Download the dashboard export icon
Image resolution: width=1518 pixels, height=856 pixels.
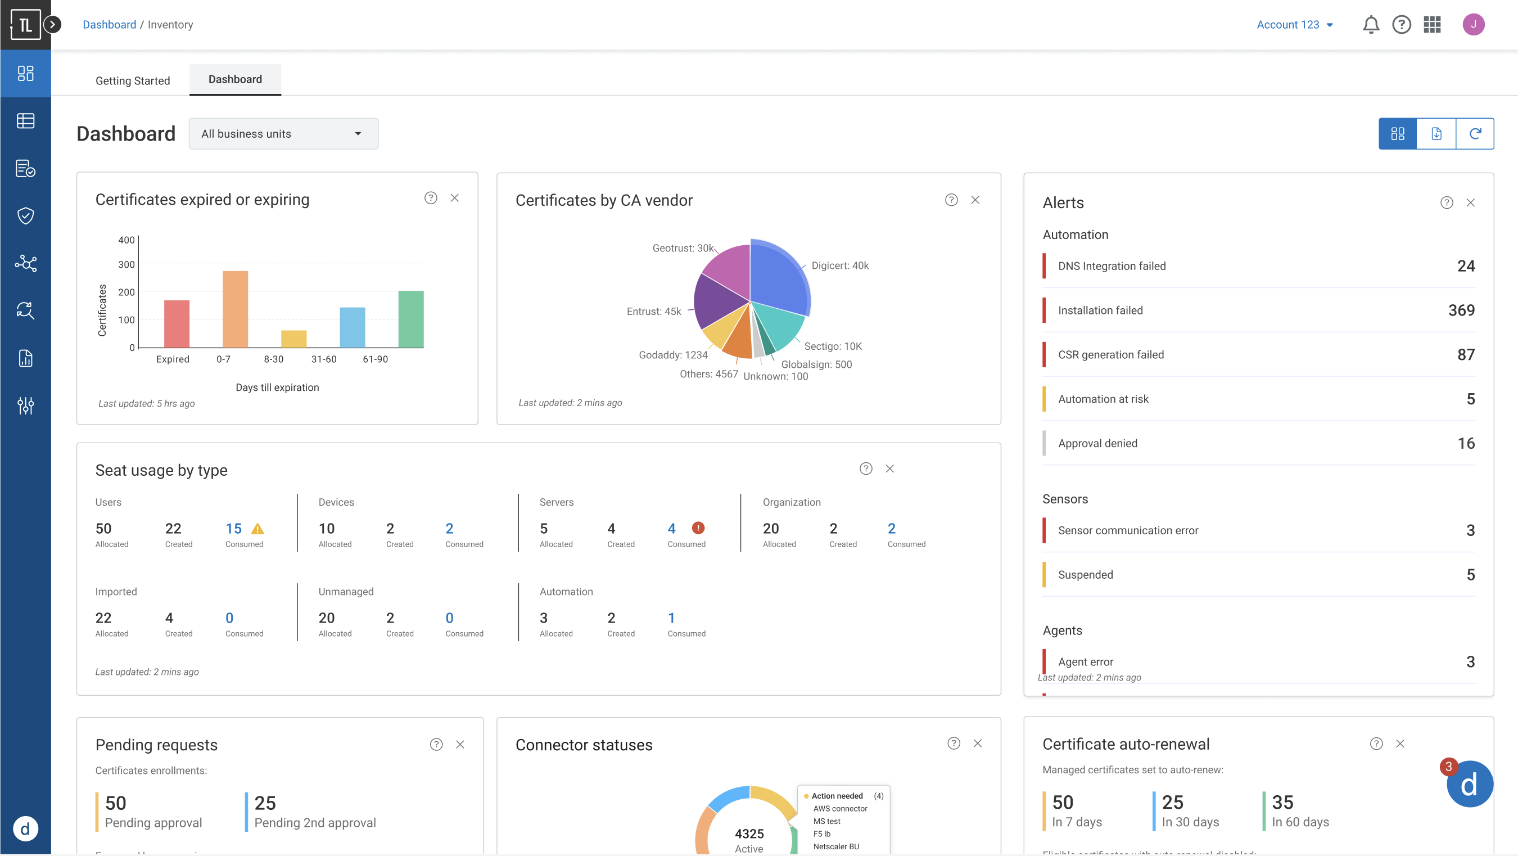[x=1436, y=134]
